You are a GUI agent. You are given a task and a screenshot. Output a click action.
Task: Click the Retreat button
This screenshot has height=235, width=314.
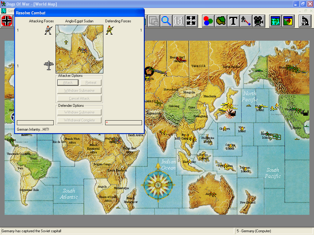(91, 83)
